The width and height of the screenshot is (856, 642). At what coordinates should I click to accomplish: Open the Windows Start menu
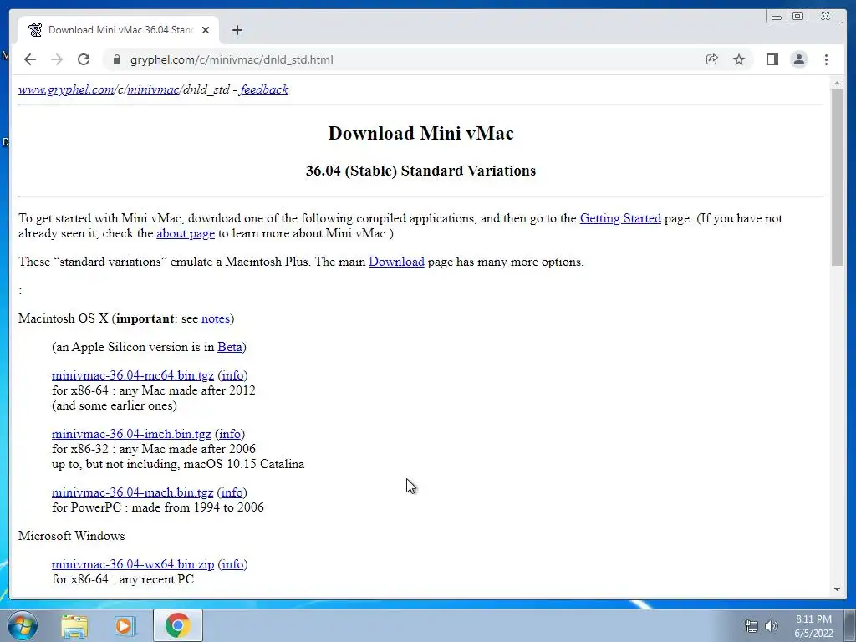point(23,625)
